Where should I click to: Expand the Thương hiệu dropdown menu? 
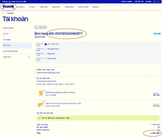[x=69, y=7]
